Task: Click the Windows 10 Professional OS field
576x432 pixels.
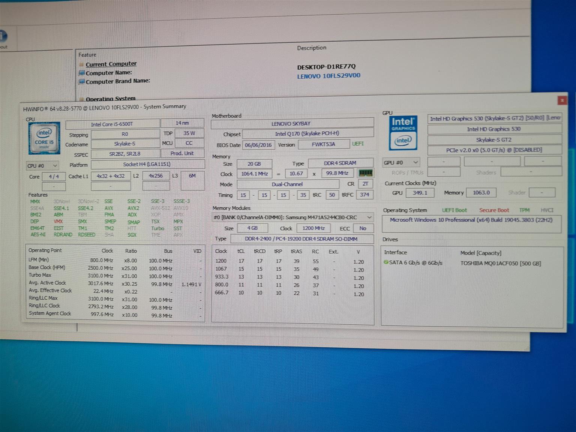Action: tap(471, 220)
